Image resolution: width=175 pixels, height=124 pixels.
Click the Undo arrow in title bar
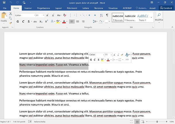pos(11,2)
